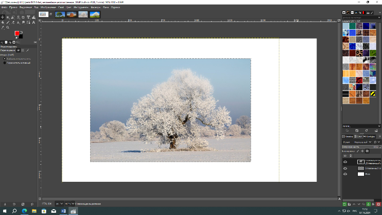This screenshot has width=382, height=215.
Task: Switch to the Channels tab
Action: tap(347, 136)
